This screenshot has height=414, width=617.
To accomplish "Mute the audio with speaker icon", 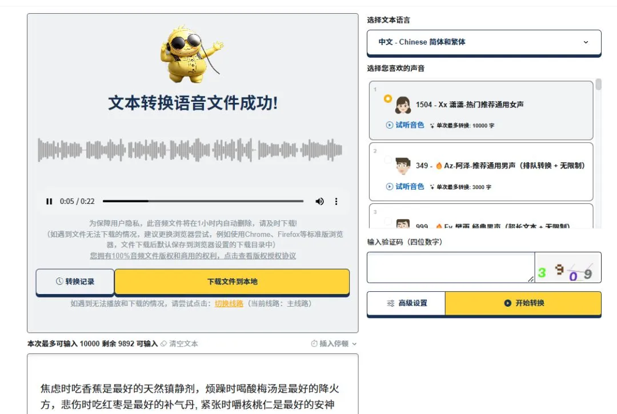I will (319, 202).
